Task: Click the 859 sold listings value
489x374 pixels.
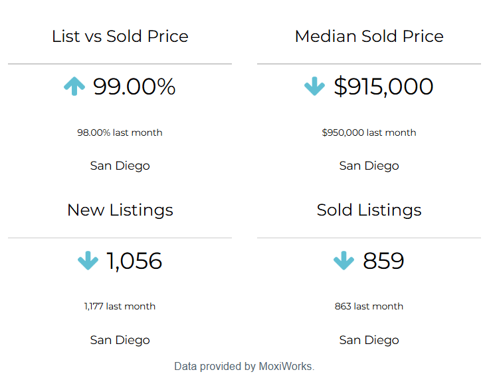Action: tap(383, 261)
